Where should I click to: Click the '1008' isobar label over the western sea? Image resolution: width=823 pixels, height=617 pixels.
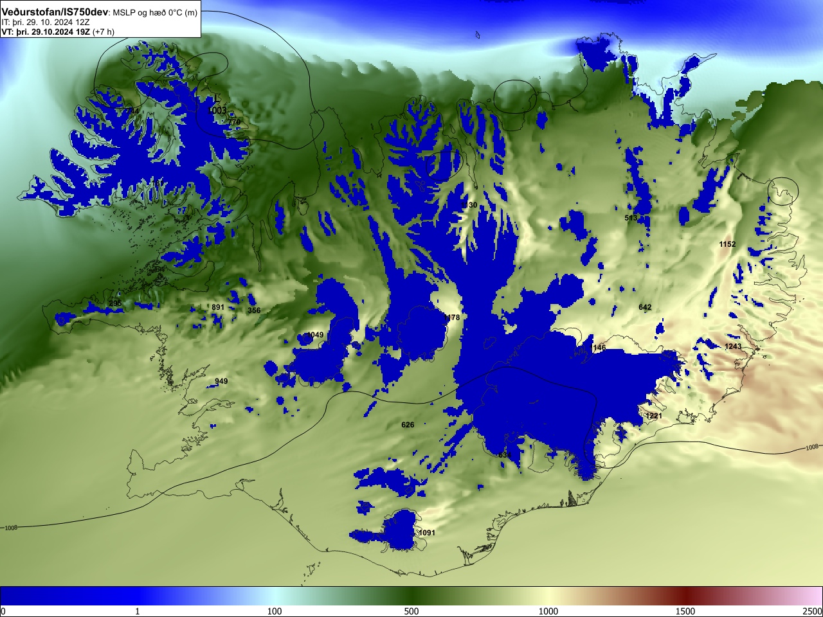click(x=11, y=528)
